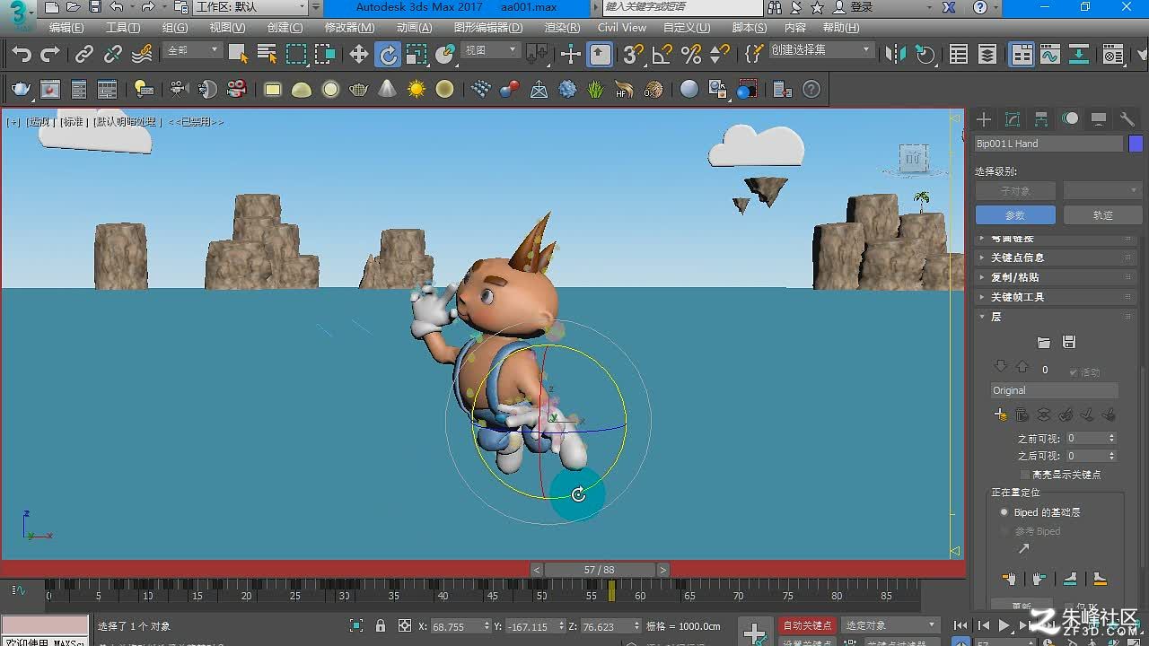
Task: Open the layer Load folder icon
Action: coord(1043,342)
